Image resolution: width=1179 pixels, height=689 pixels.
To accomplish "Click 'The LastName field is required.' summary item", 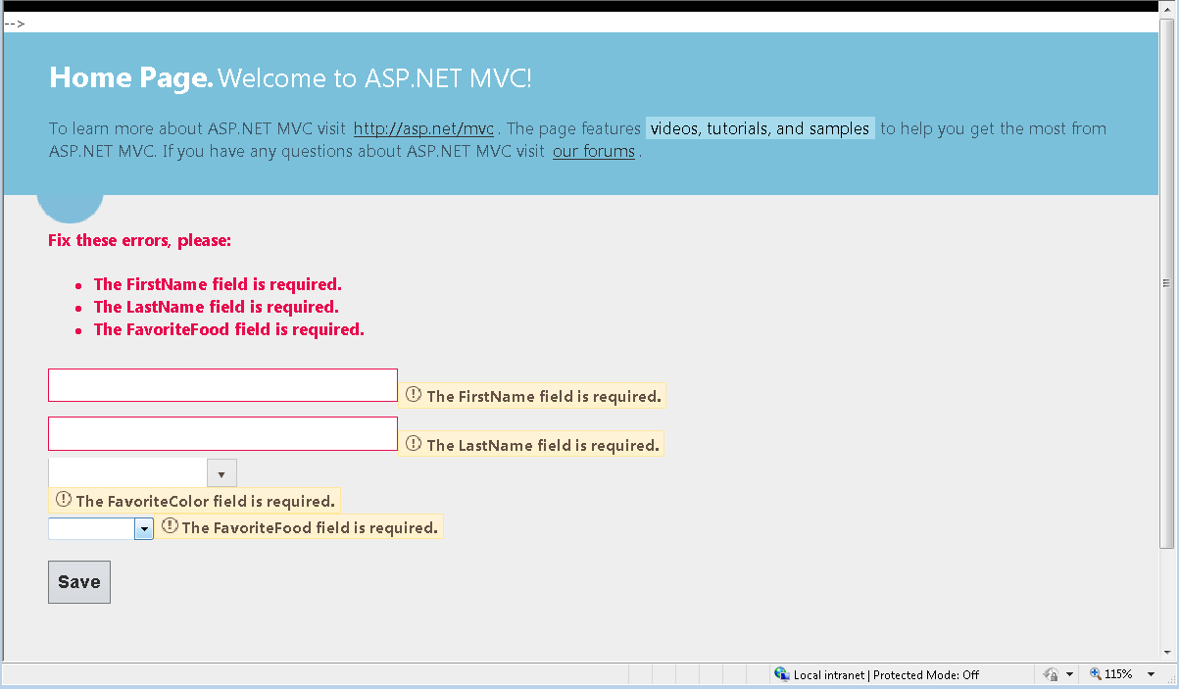I will point(217,307).
